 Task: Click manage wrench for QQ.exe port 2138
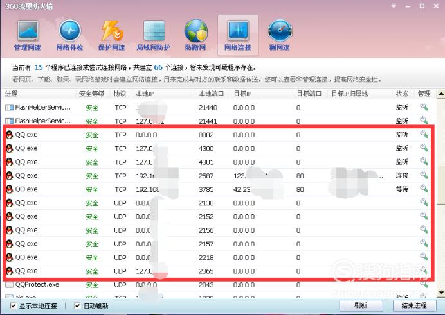click(x=424, y=202)
